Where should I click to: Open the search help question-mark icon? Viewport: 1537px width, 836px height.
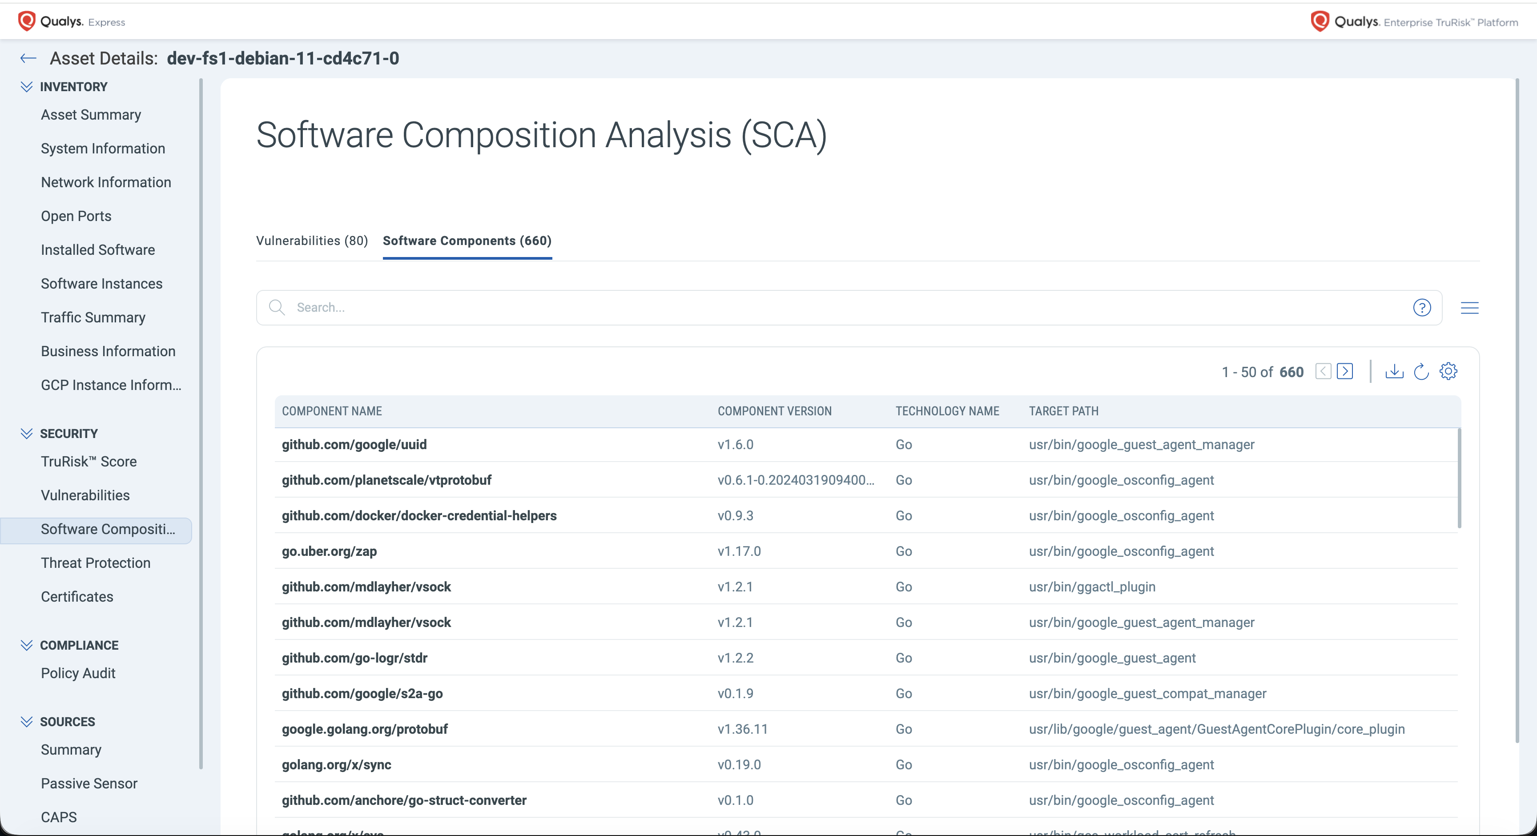point(1422,307)
